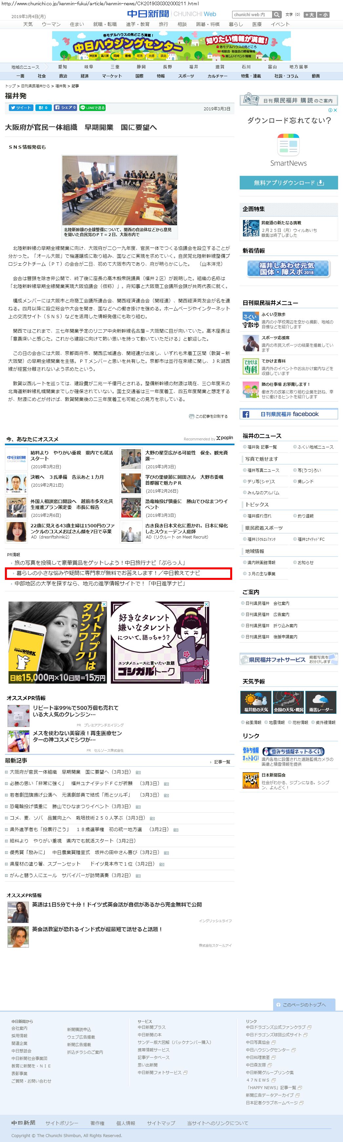
Task: Print article using この記事を印刷する
Action: 209,416
